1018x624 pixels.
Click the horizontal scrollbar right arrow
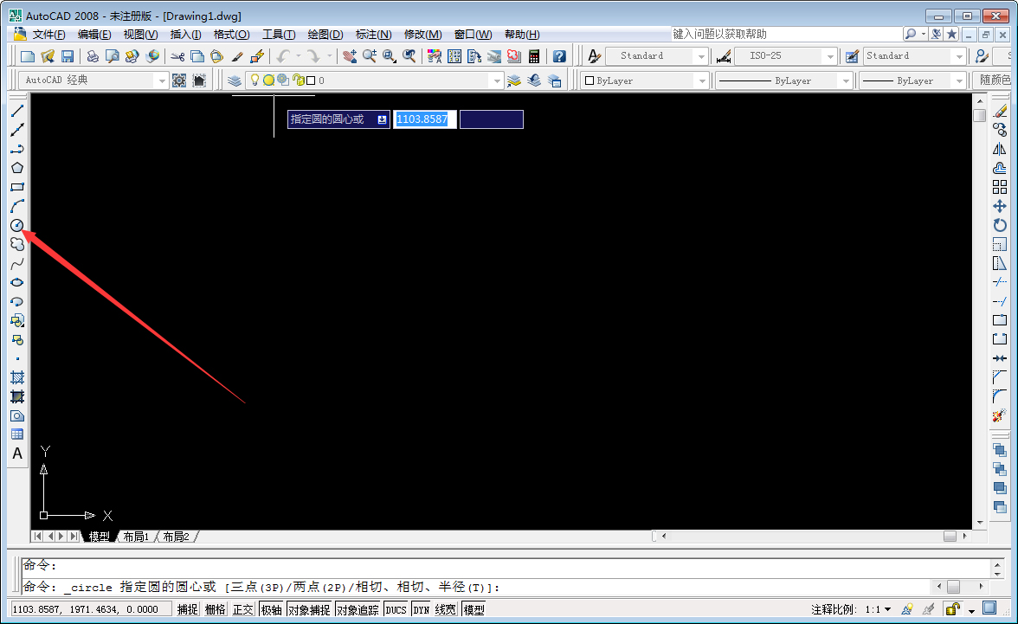(x=964, y=537)
